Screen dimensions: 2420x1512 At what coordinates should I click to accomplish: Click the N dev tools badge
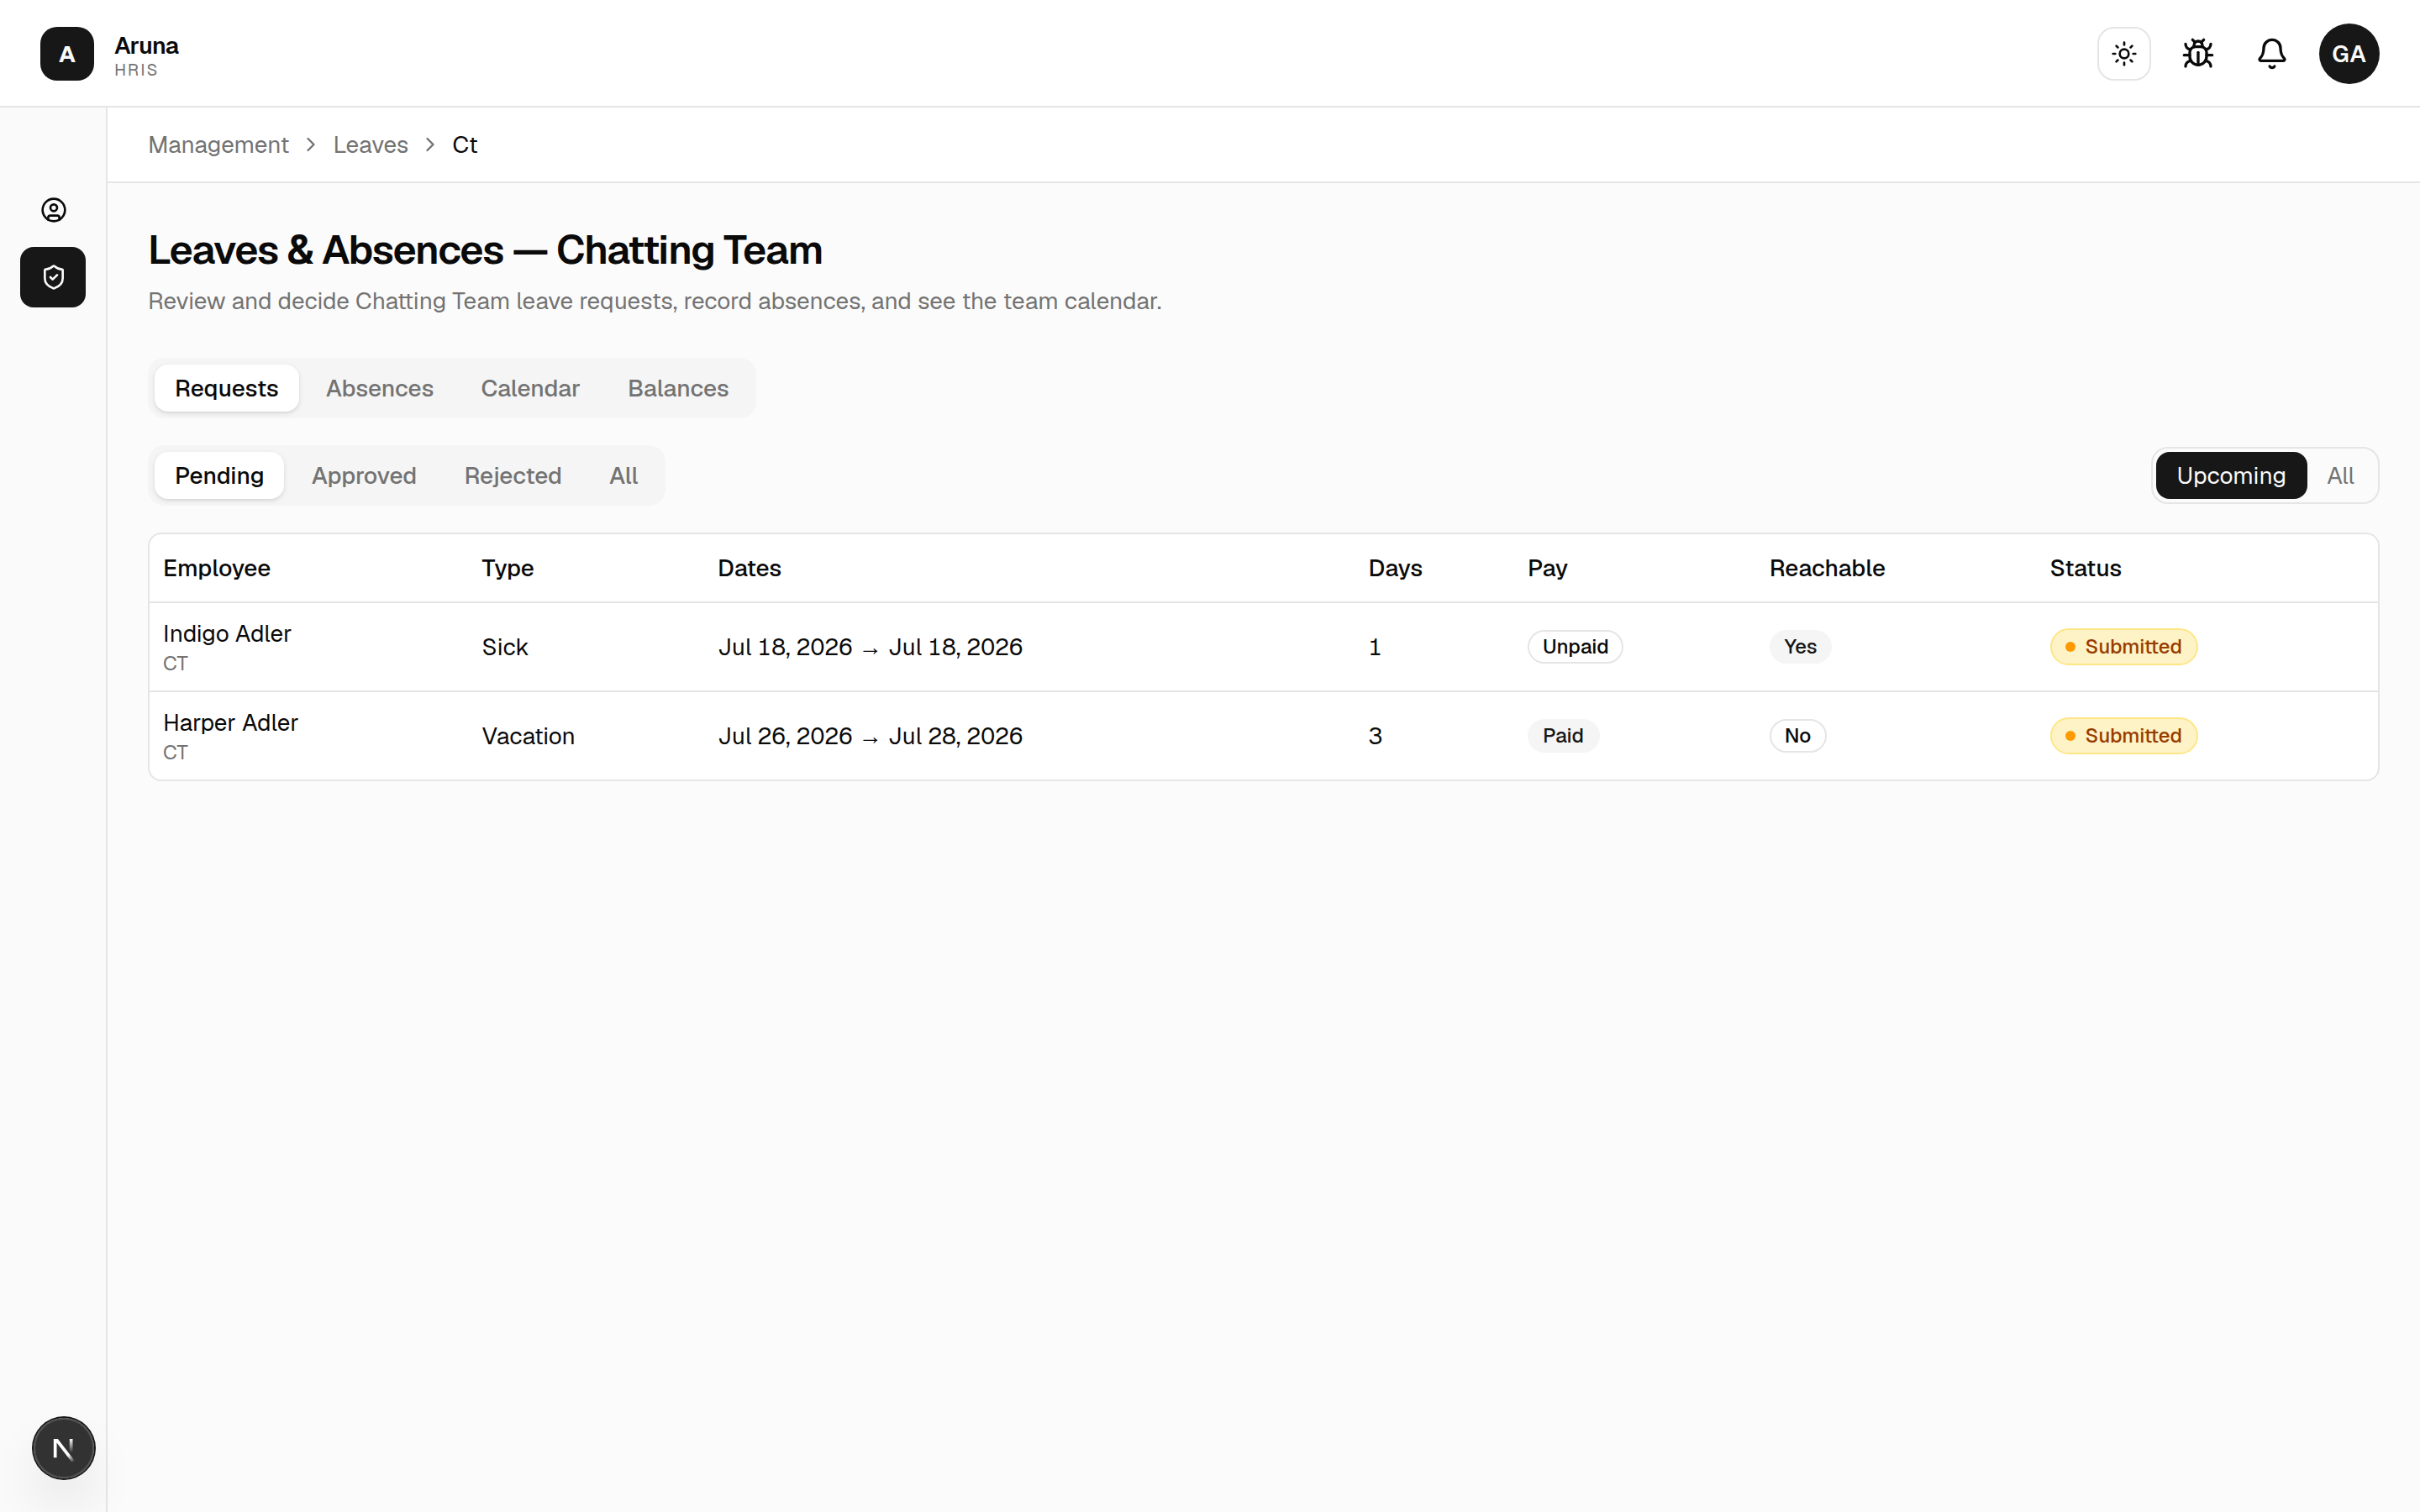coord(63,1448)
